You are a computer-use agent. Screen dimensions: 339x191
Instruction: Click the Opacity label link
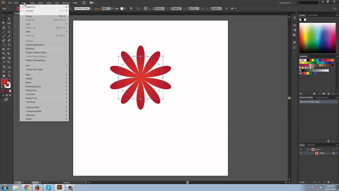(x=97, y=8)
